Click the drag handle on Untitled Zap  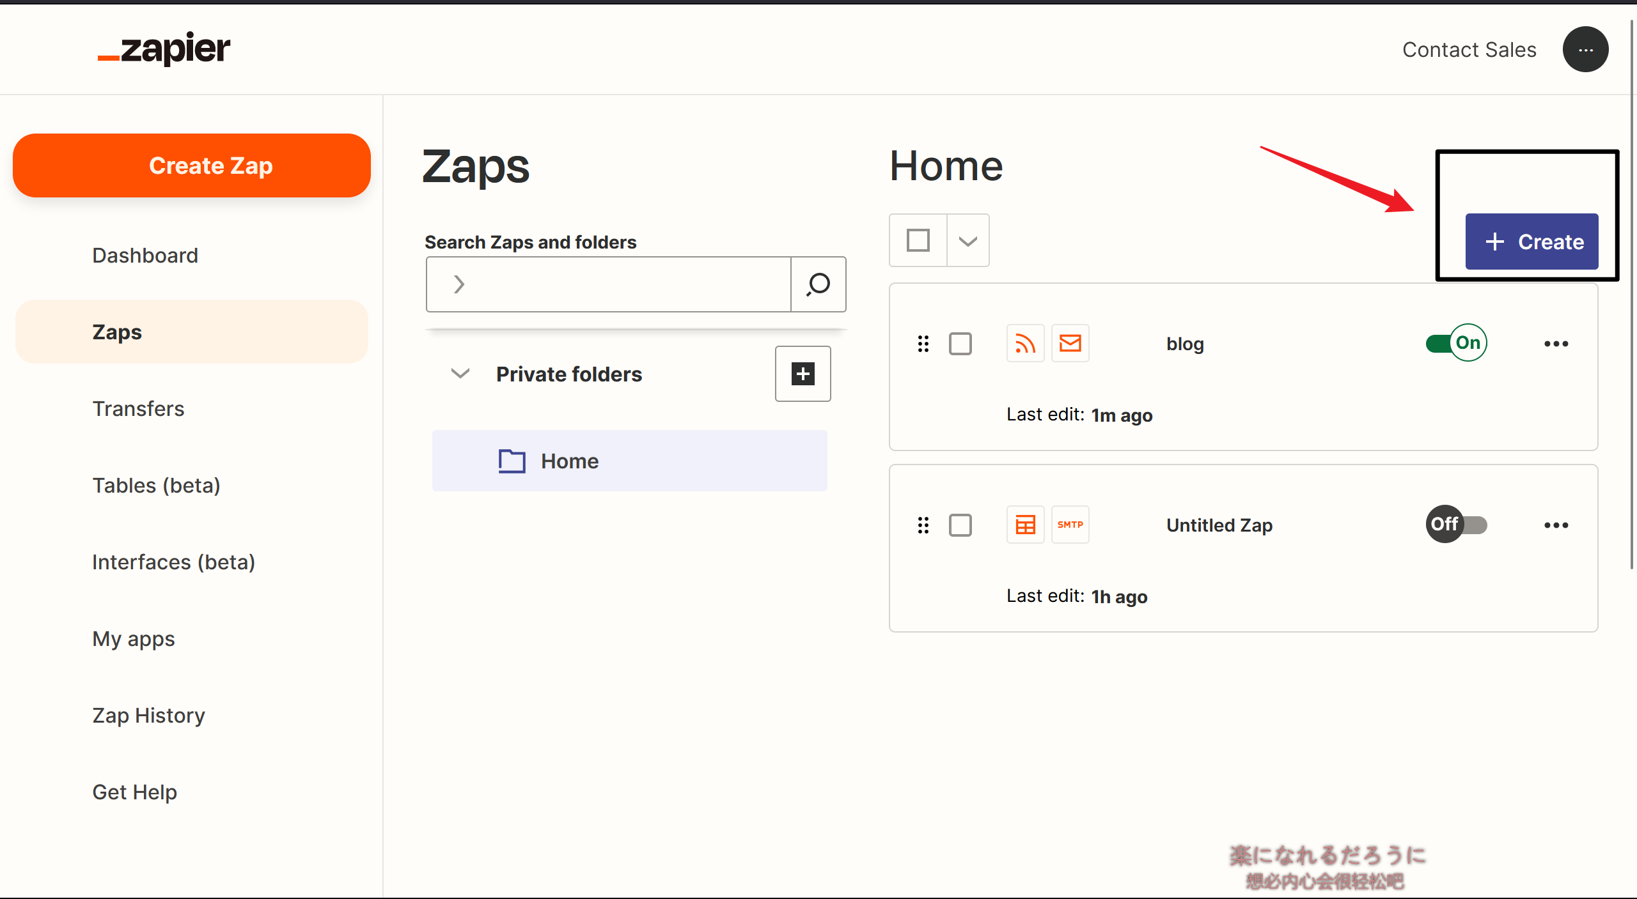point(923,524)
